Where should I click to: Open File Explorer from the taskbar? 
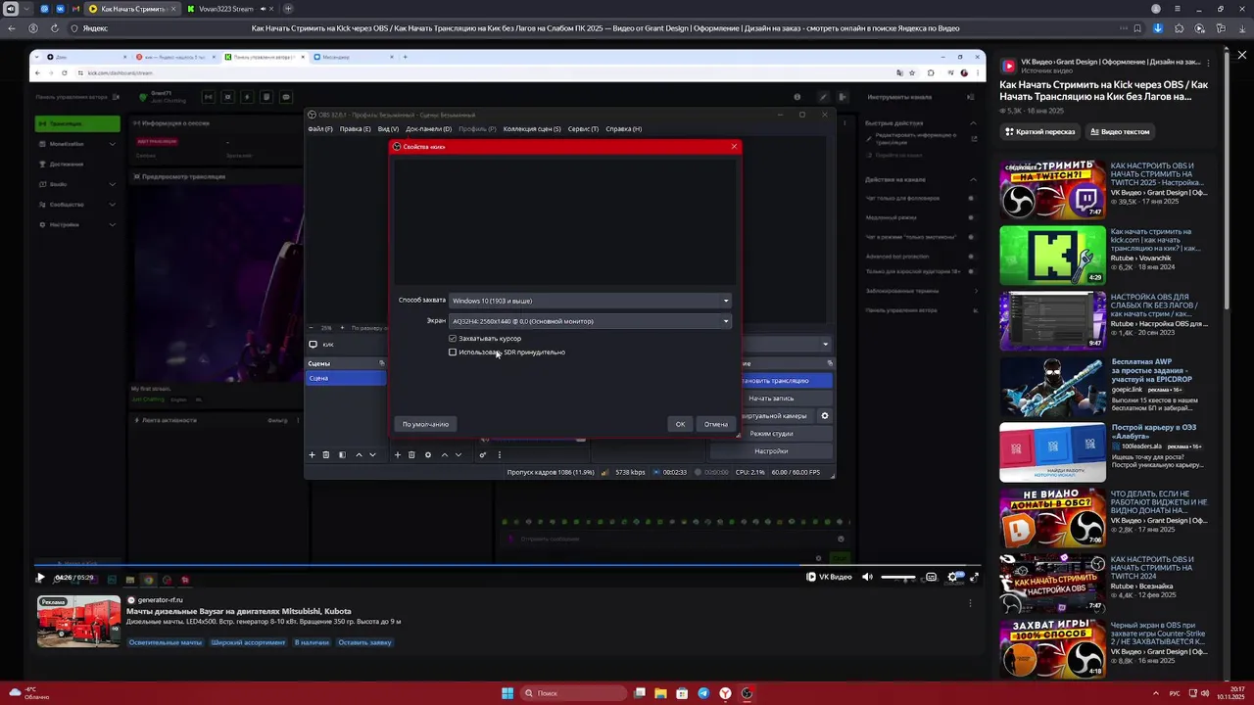tap(660, 693)
